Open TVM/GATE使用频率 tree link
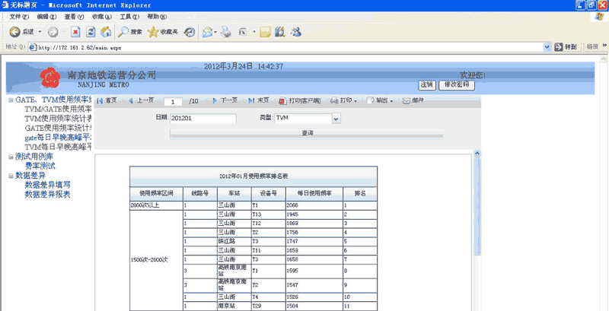Image resolution: width=609 pixels, height=311 pixels. click(x=59, y=109)
